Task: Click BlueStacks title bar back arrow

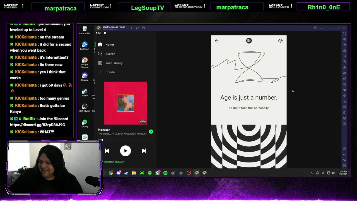Action: tap(132, 28)
